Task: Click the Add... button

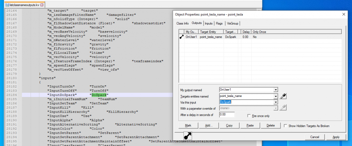Action: pos(209,125)
